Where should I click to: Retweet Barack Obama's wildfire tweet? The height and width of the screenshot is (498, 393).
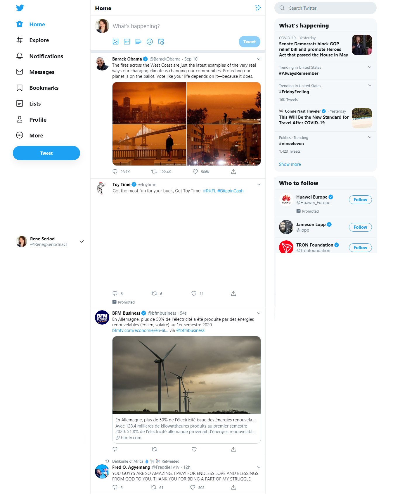(154, 172)
